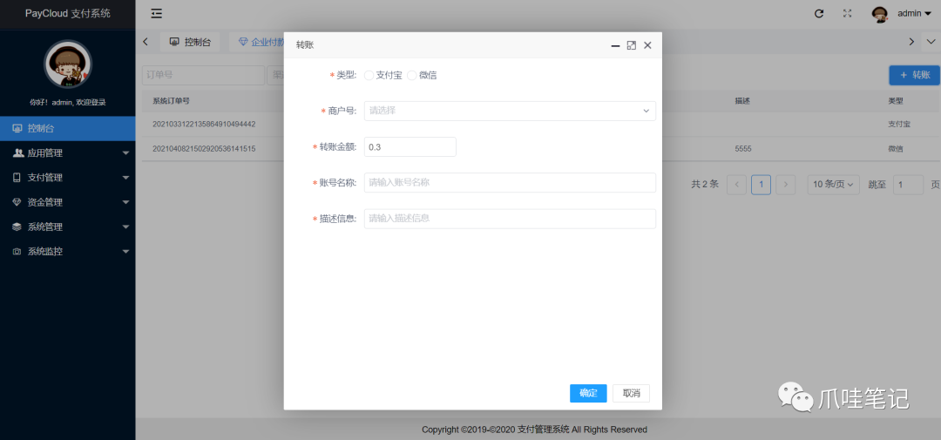Image resolution: width=941 pixels, height=440 pixels.
Task: Expand 系统监控 submenu arrow
Action: [125, 252]
